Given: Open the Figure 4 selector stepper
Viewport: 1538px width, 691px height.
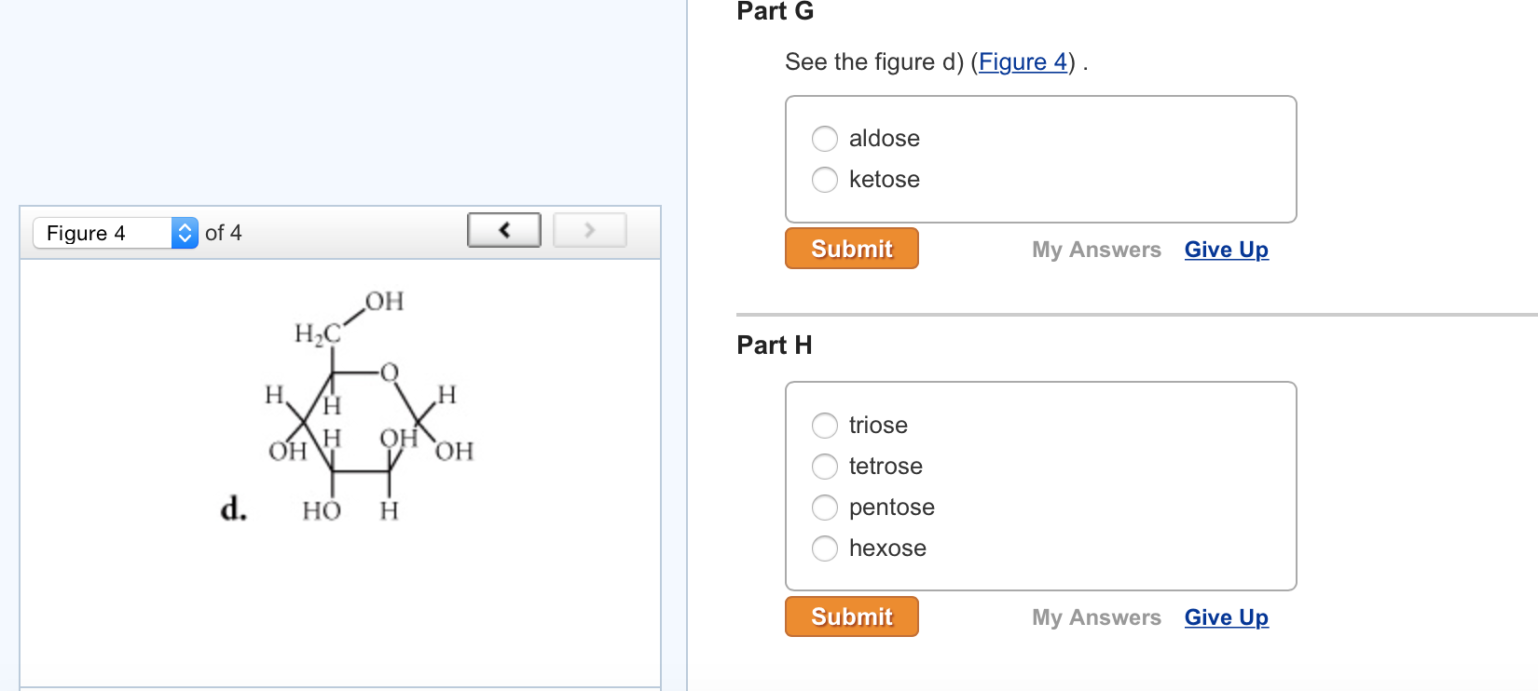Looking at the screenshot, I should [185, 233].
